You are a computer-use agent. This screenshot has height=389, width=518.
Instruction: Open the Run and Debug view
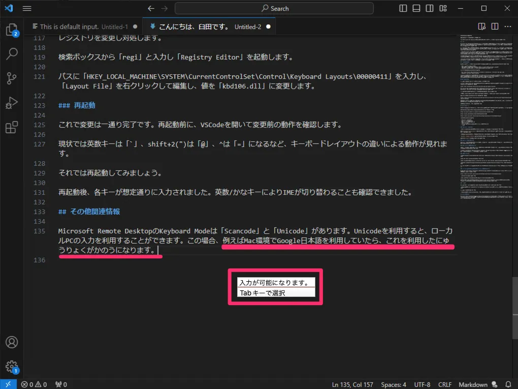point(12,103)
